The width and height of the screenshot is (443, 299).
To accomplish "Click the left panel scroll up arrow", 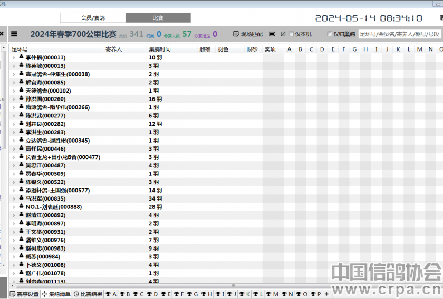I will coord(3,47).
